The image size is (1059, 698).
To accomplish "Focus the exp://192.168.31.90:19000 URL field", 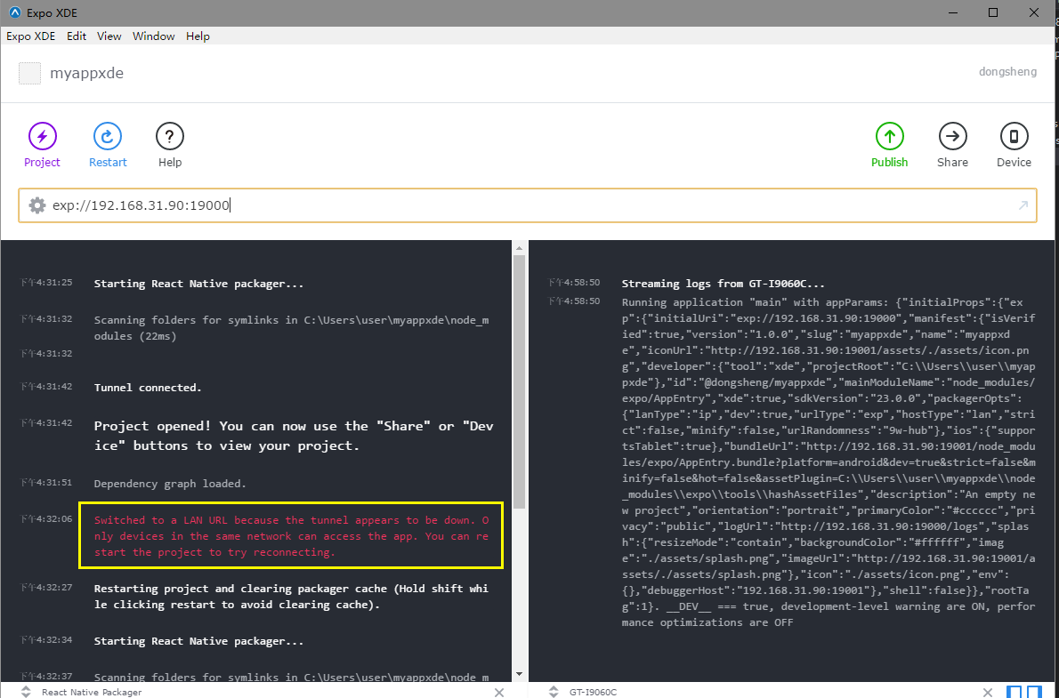I will [527, 205].
